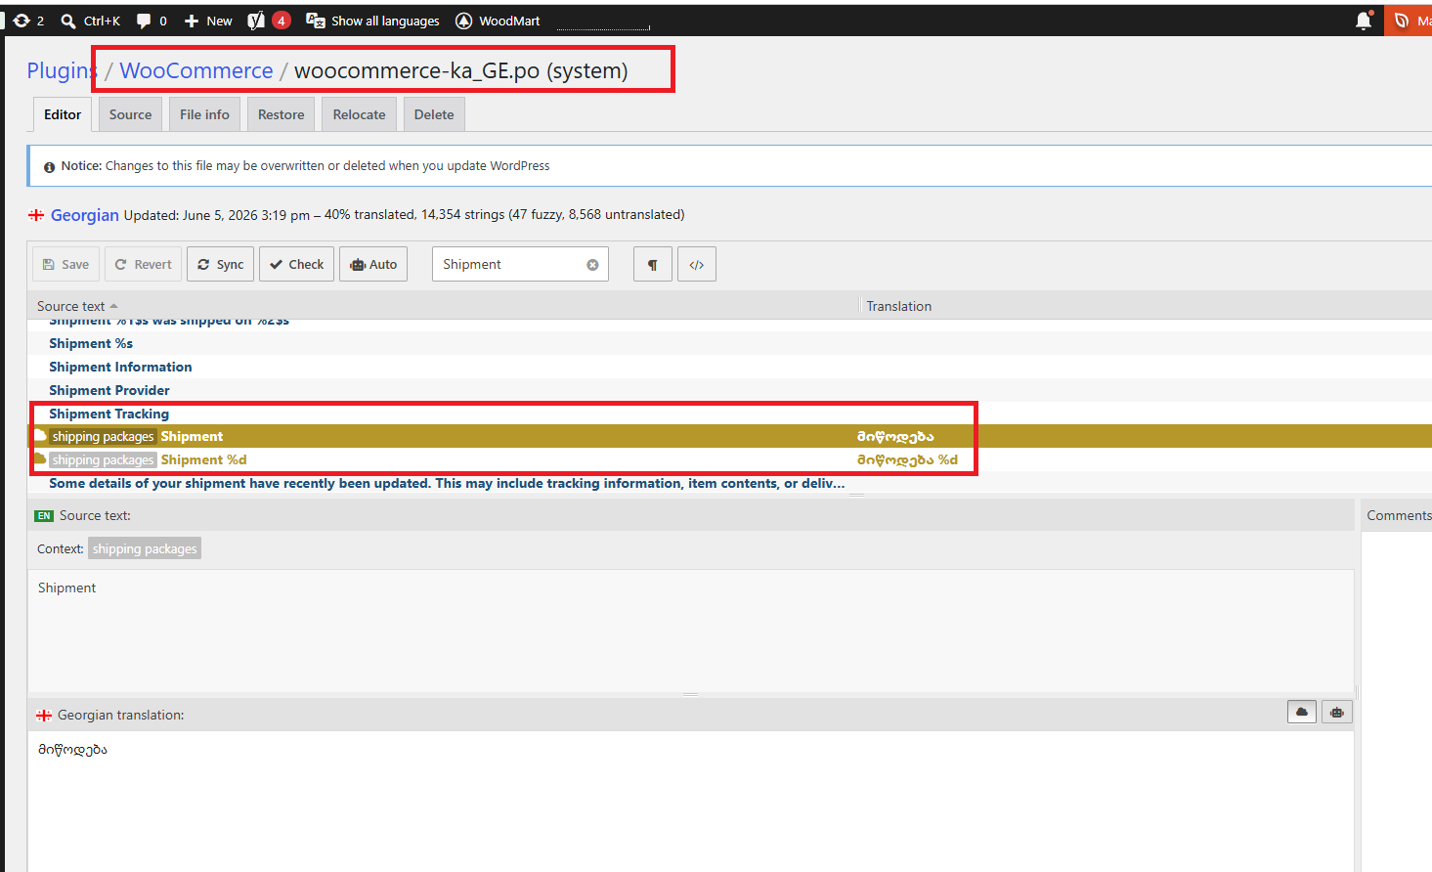The height and width of the screenshot is (872, 1432).
Task: Click the notification bell icon
Action: click(x=1364, y=21)
